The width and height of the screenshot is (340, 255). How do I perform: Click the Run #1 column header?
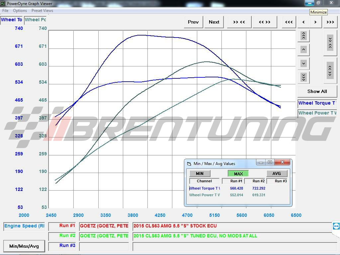(233, 181)
